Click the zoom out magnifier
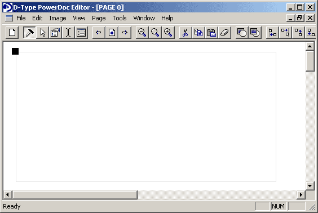This screenshot has height=213, width=318. [x=142, y=33]
